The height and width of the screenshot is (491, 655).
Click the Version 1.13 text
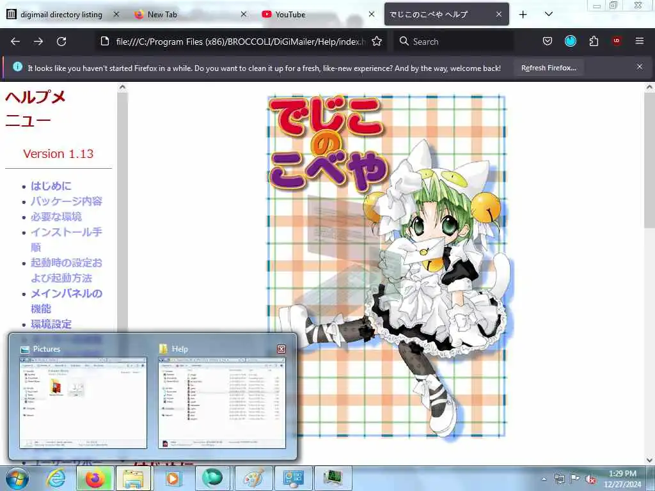(x=58, y=153)
